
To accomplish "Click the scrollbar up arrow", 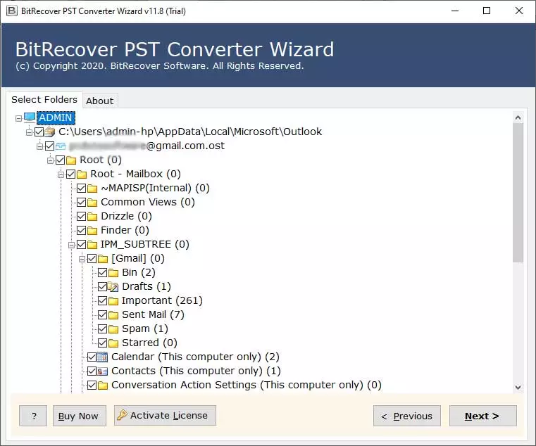I will point(518,117).
